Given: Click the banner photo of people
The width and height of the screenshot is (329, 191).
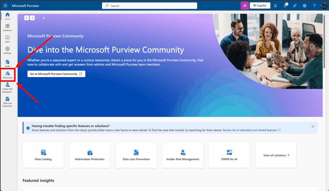Looking at the screenshot, I should tap(269, 51).
